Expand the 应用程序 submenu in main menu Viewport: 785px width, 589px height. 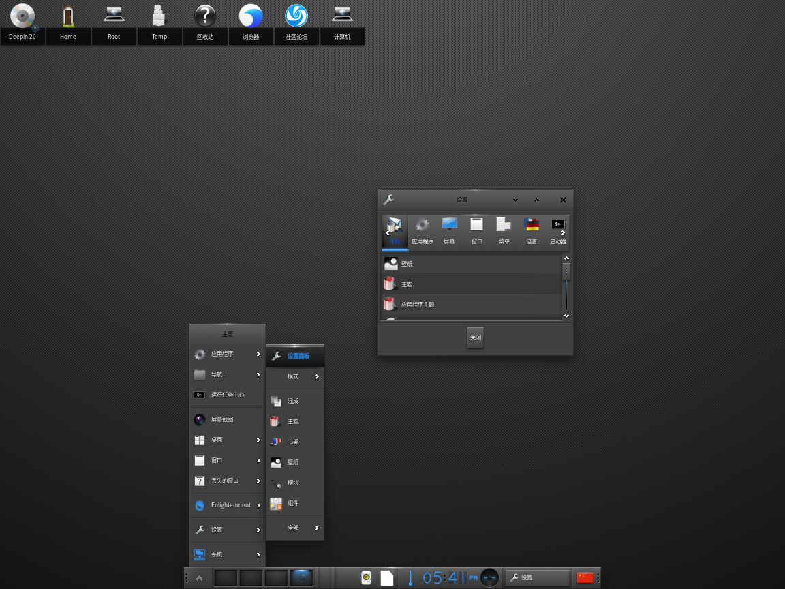pyautogui.click(x=227, y=354)
